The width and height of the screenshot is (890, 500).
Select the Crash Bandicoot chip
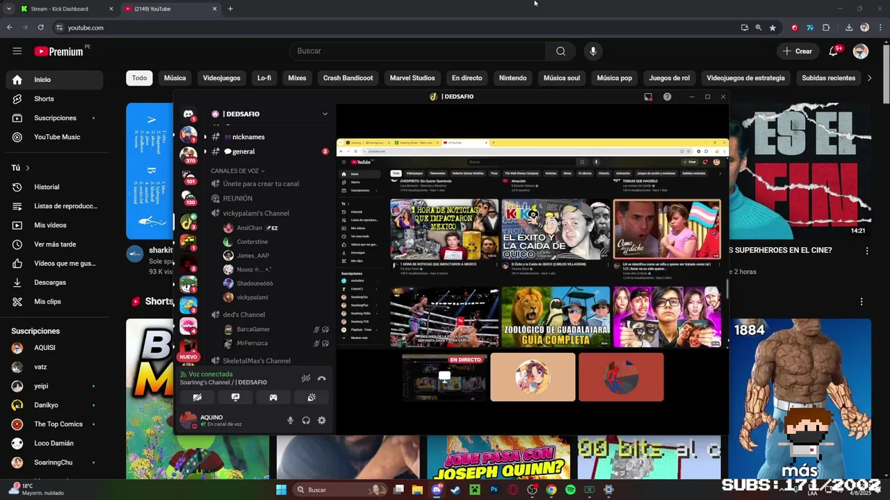[348, 78]
